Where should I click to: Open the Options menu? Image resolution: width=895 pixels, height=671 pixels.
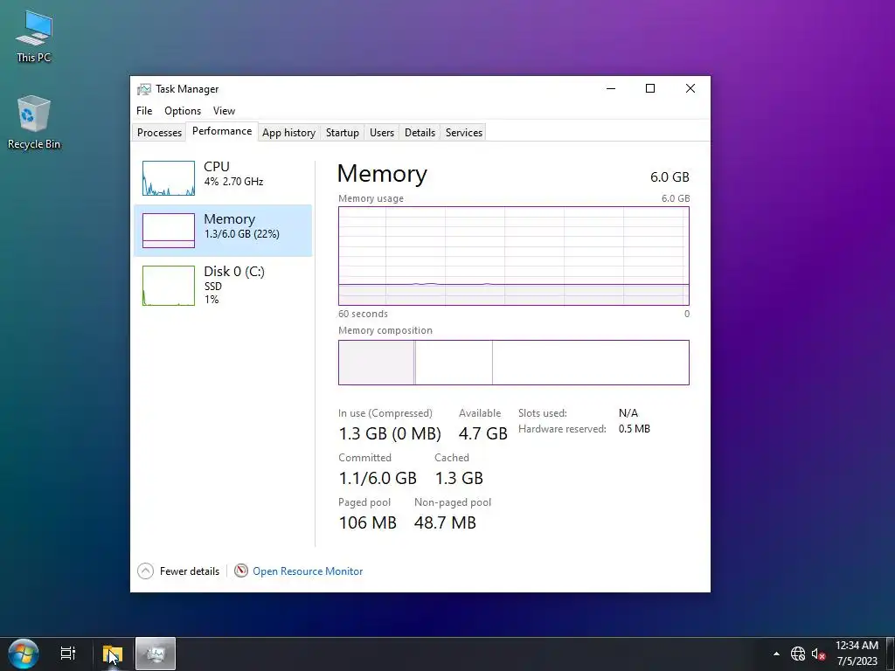(183, 111)
